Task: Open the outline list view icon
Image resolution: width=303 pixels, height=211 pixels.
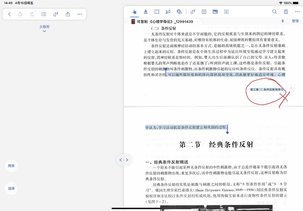Action: pos(44,14)
